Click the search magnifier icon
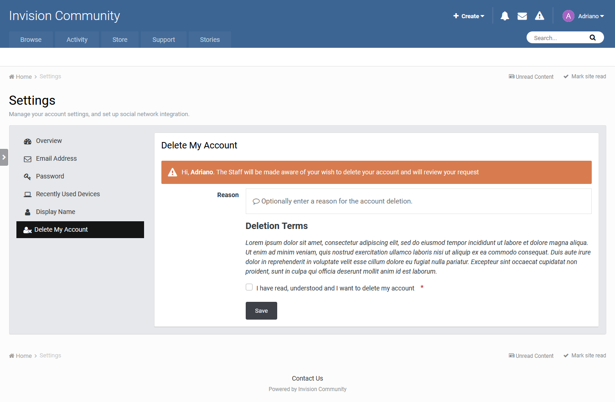615x402 pixels. click(x=592, y=38)
